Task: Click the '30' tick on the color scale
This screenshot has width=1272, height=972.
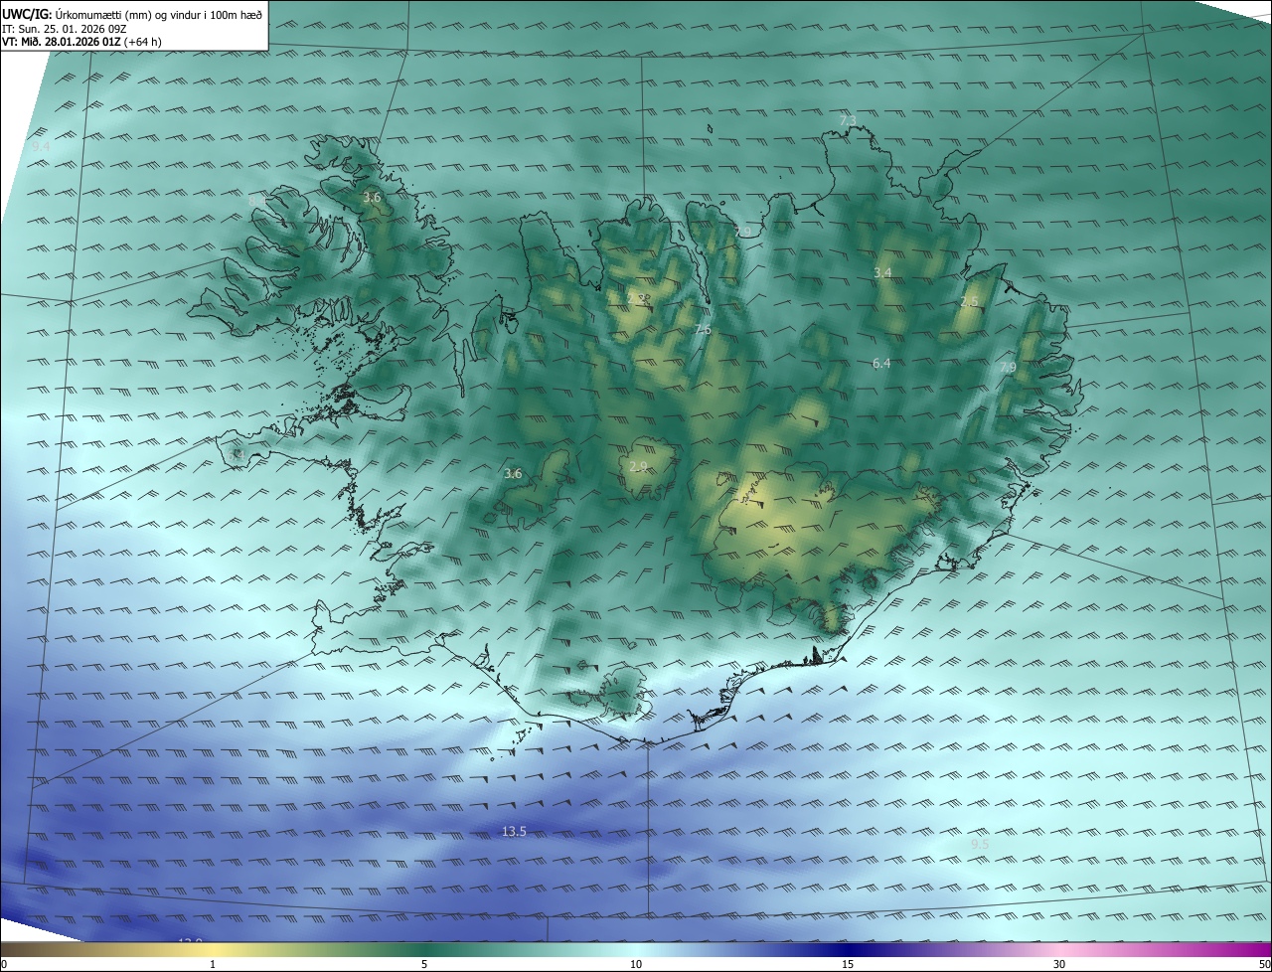Action: point(1059,964)
